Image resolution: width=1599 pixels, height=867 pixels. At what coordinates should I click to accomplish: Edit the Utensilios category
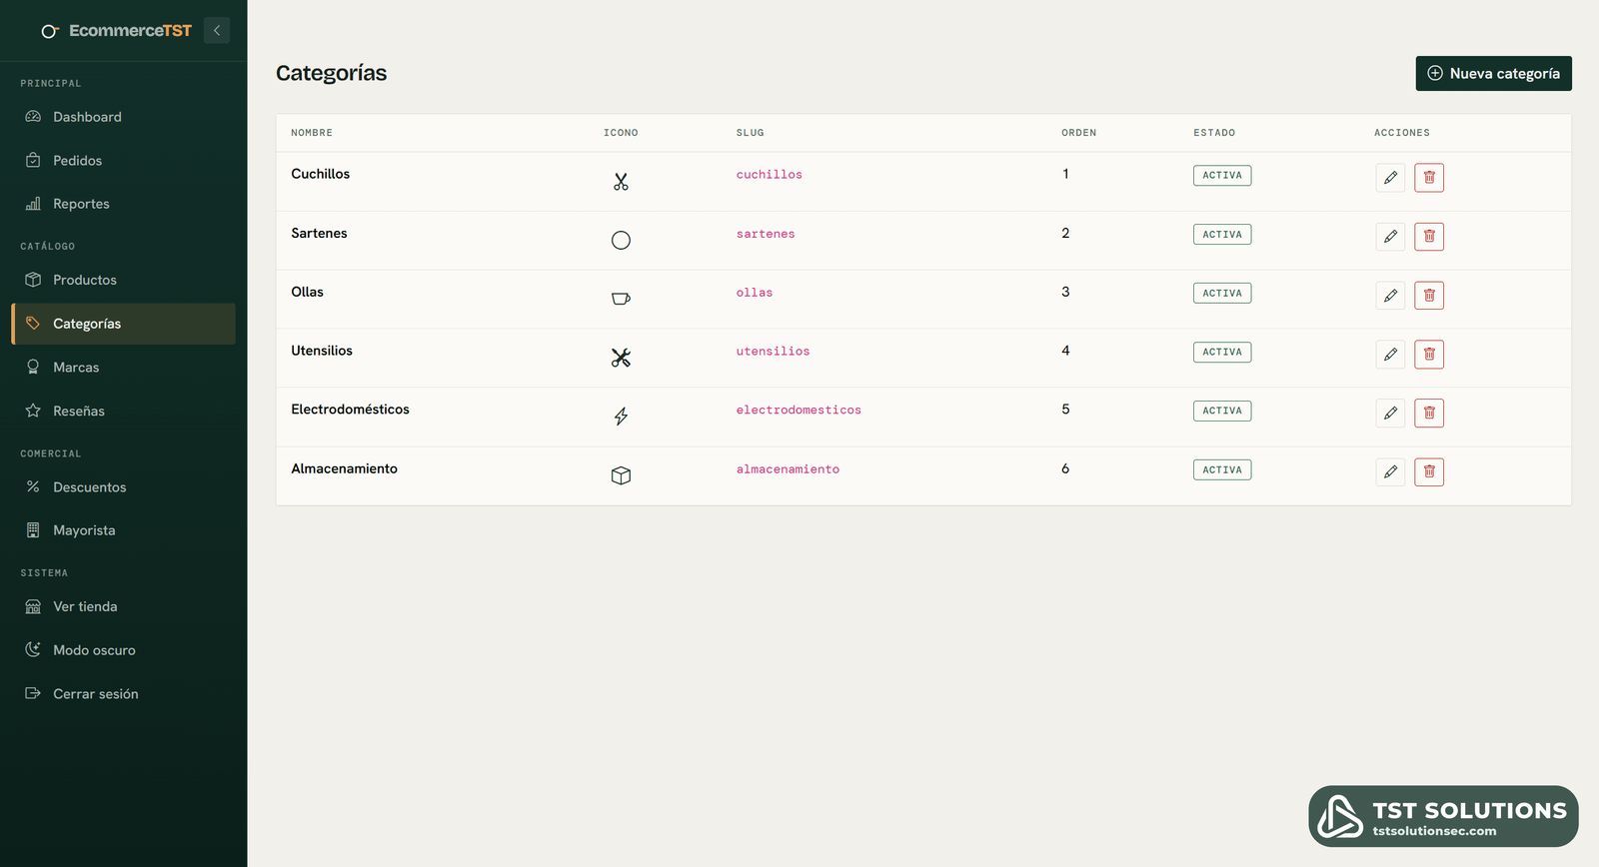(1390, 355)
